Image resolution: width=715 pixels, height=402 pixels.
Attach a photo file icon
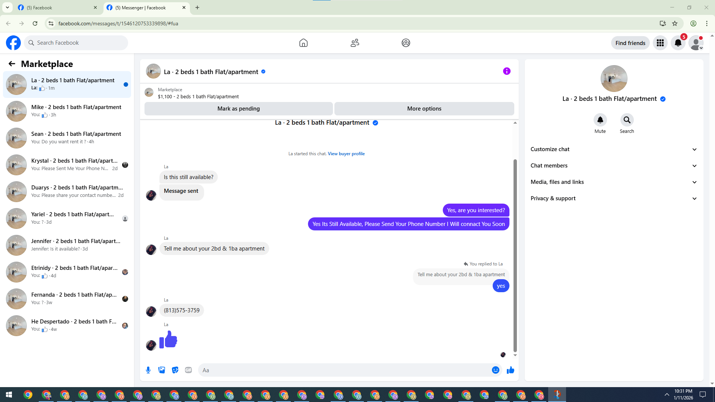tap(162, 370)
